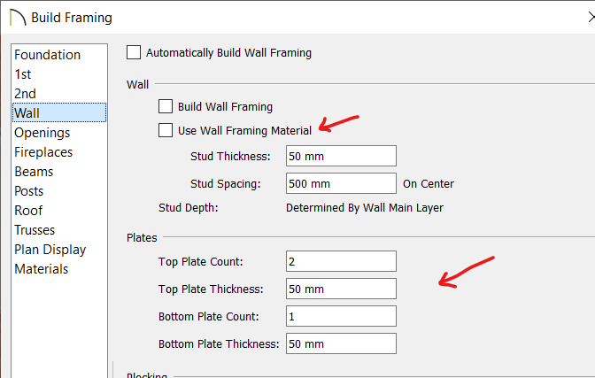Check the Build Wall Framing option
Screen dimensions: 595x378
click(x=166, y=106)
